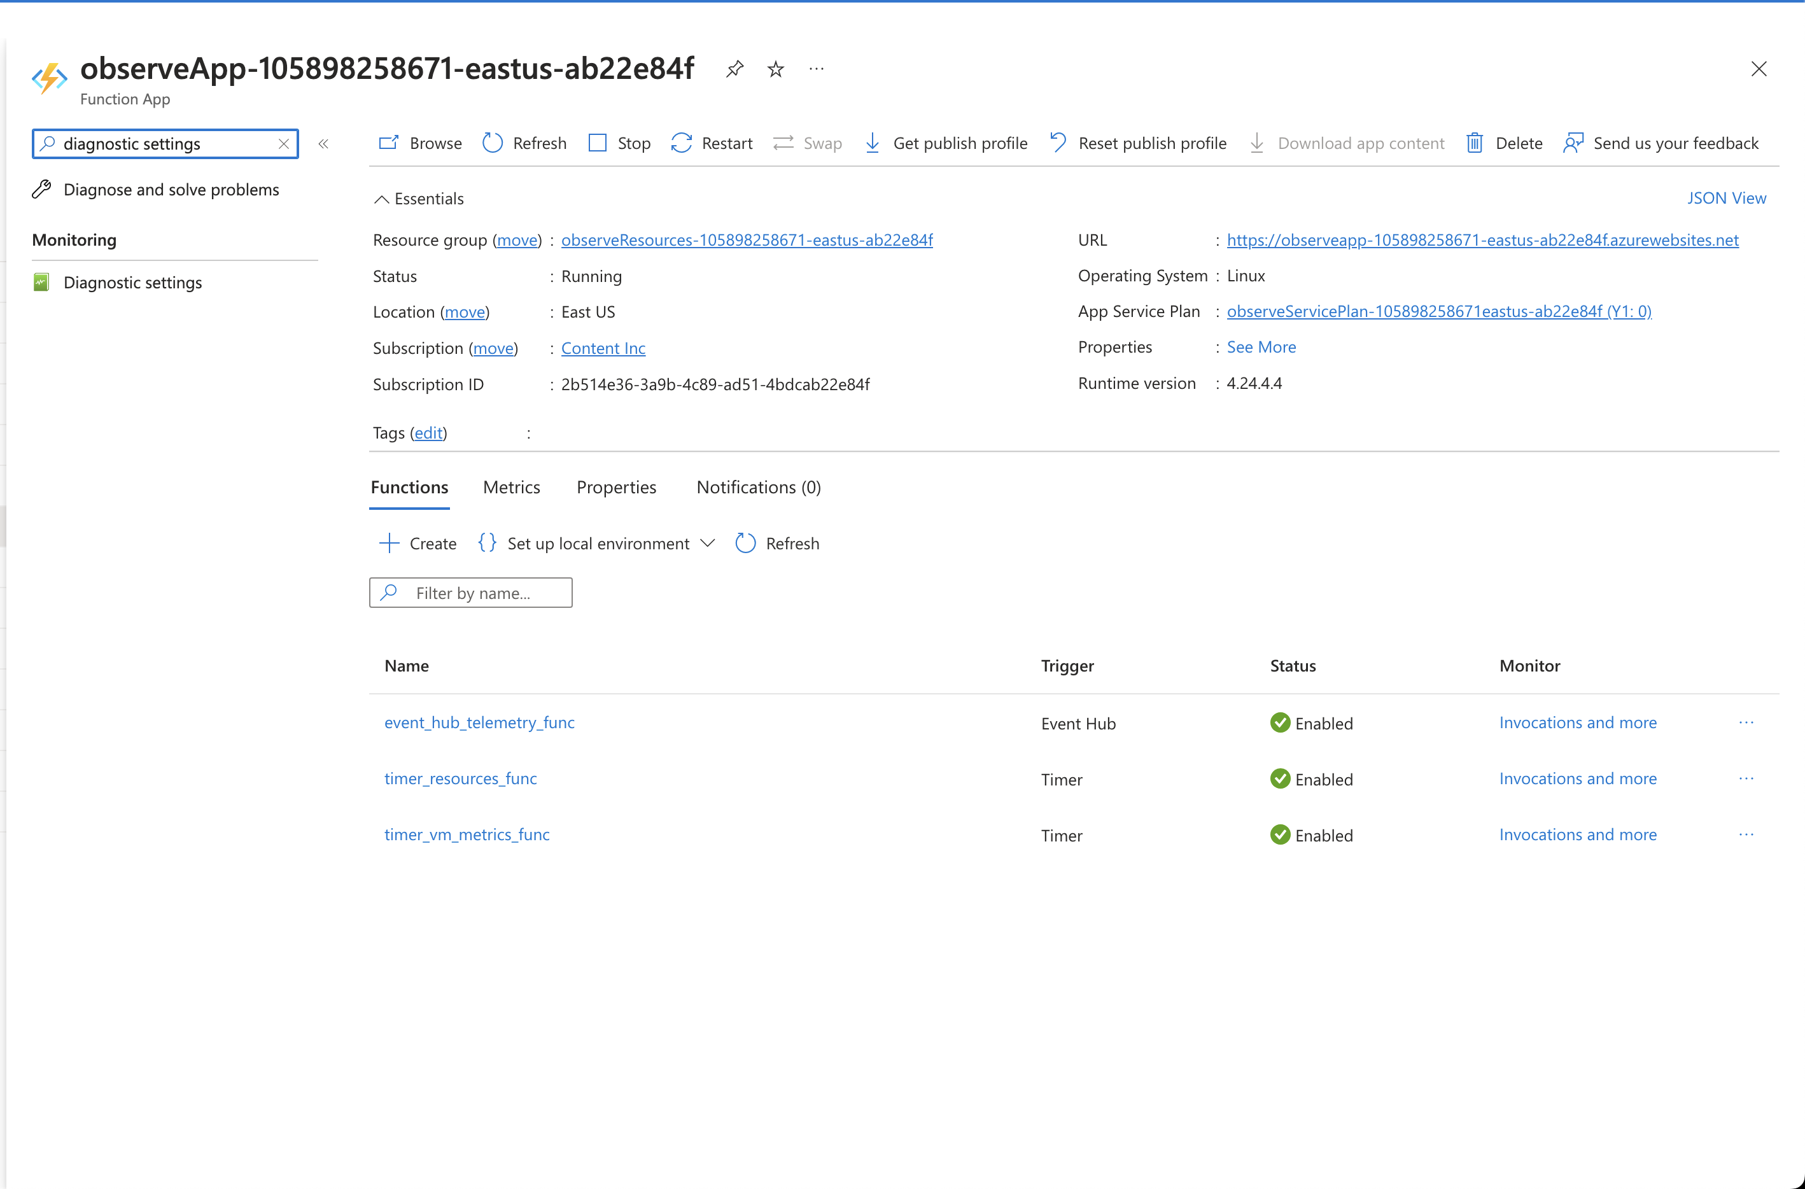The width and height of the screenshot is (1805, 1189).
Task: Open the event_hub_telemetry_func function link
Action: pos(479,722)
